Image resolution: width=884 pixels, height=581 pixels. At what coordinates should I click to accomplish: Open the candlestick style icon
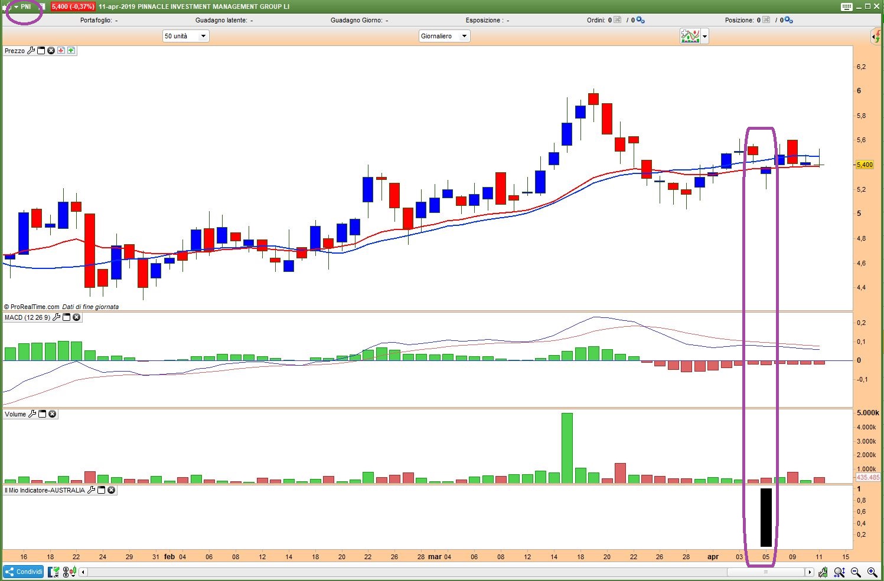point(70,572)
